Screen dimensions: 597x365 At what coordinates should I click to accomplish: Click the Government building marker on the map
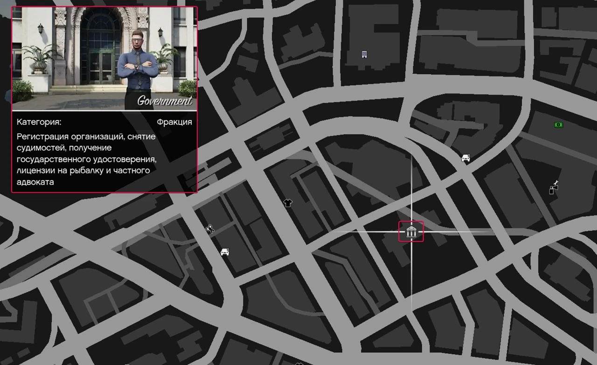(411, 232)
